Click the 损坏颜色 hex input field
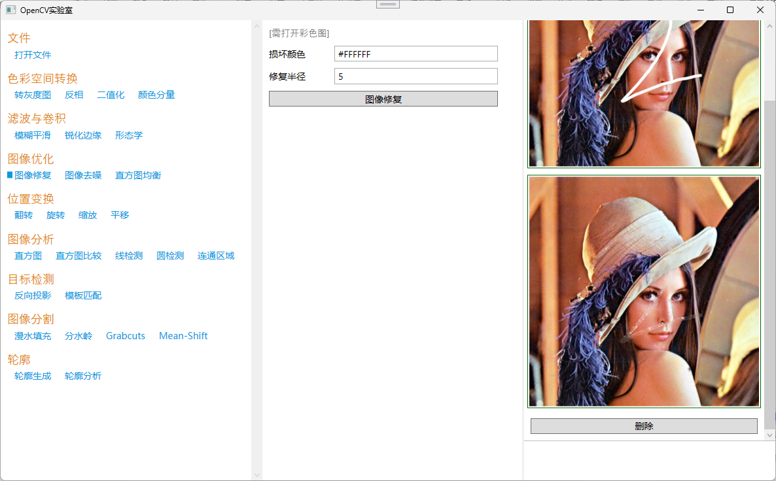 (415, 54)
